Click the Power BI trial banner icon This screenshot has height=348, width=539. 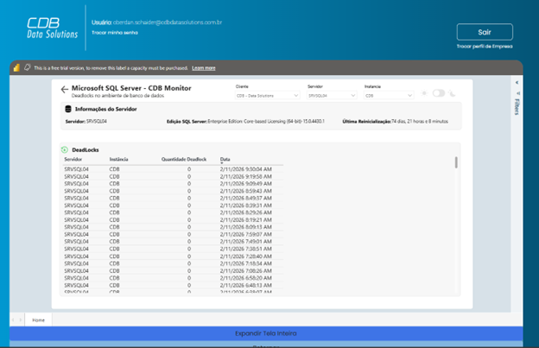16,67
